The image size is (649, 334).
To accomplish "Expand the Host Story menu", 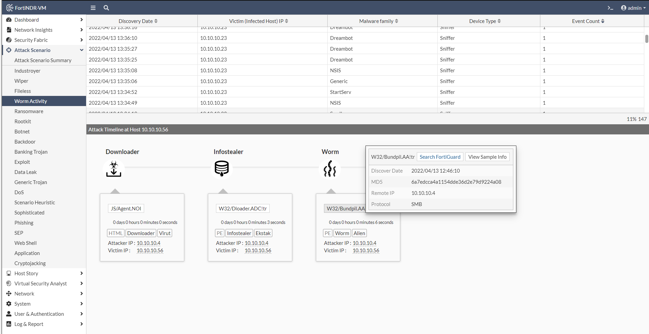I will pos(44,273).
